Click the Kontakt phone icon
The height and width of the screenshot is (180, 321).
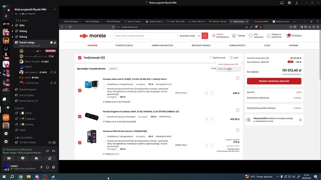coord(234,36)
